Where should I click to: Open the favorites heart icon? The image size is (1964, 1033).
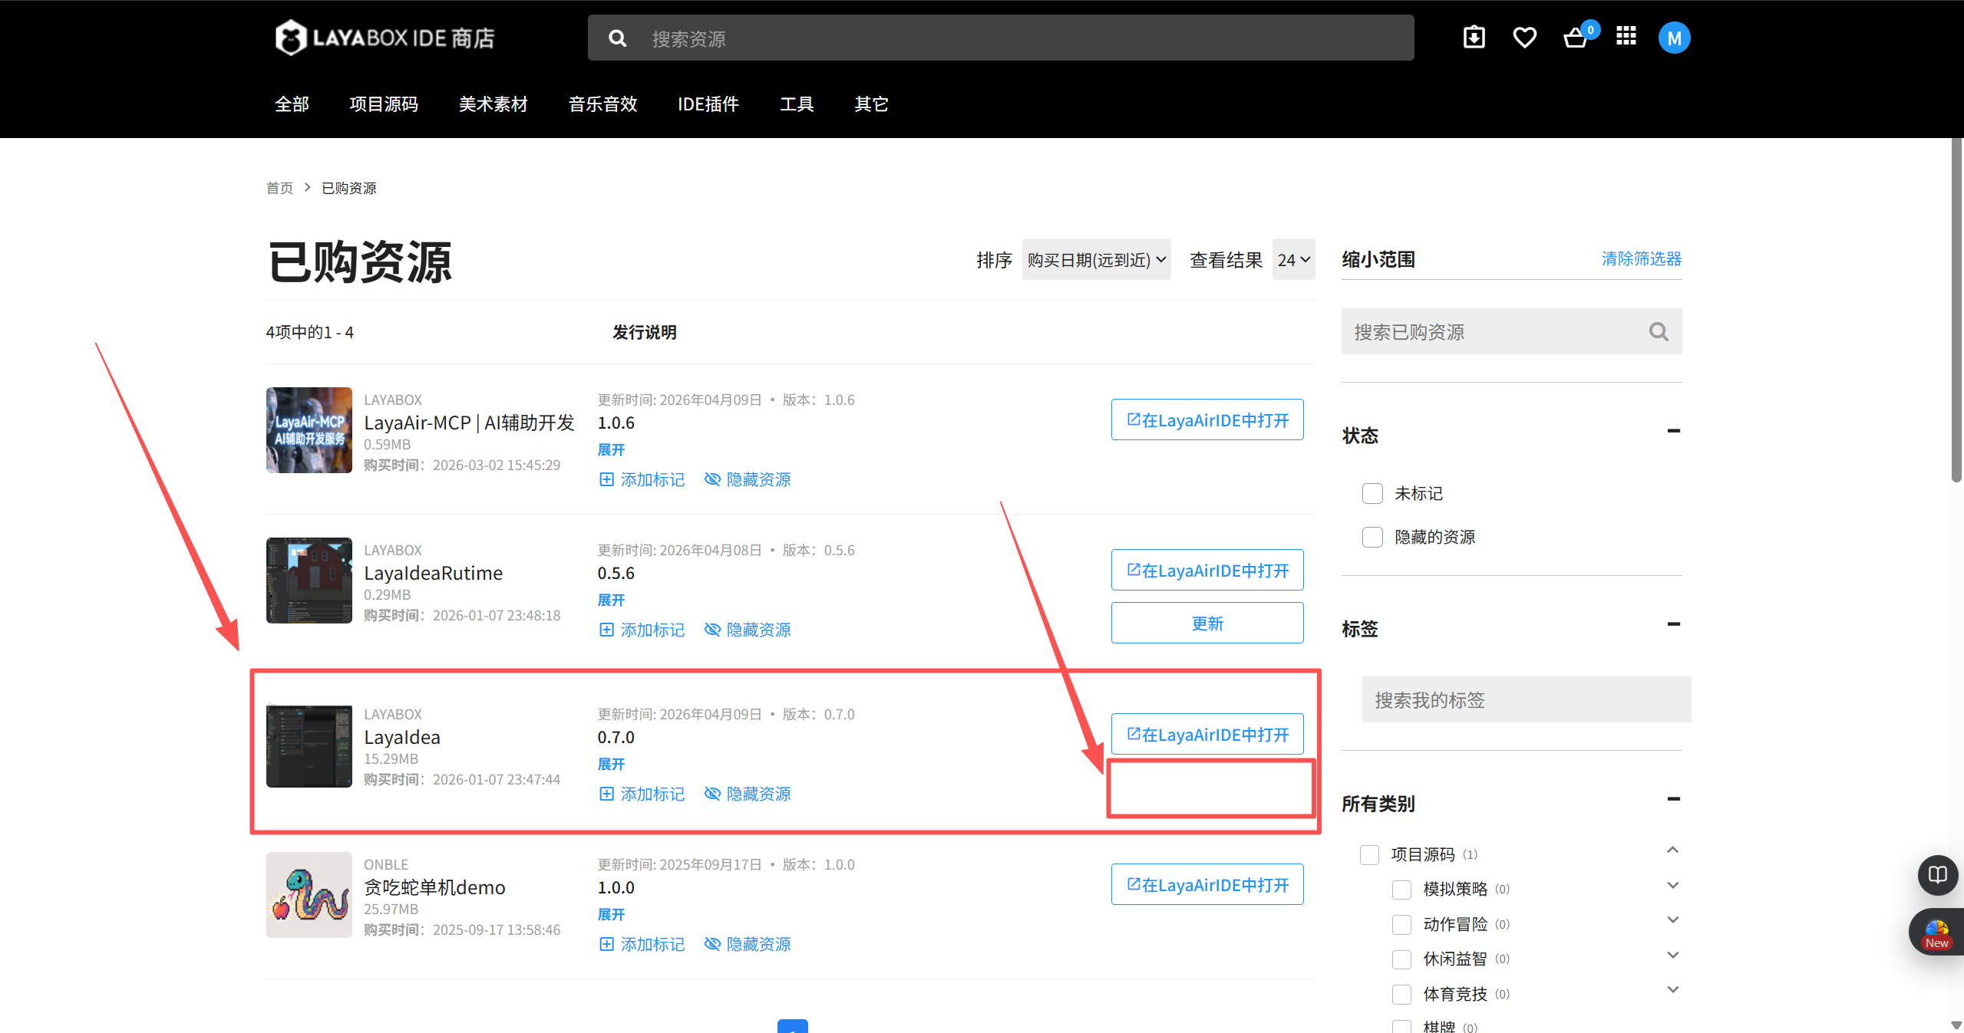point(1524,38)
